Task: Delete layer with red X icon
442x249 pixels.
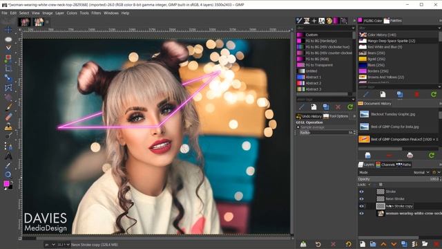Action: click(x=436, y=244)
